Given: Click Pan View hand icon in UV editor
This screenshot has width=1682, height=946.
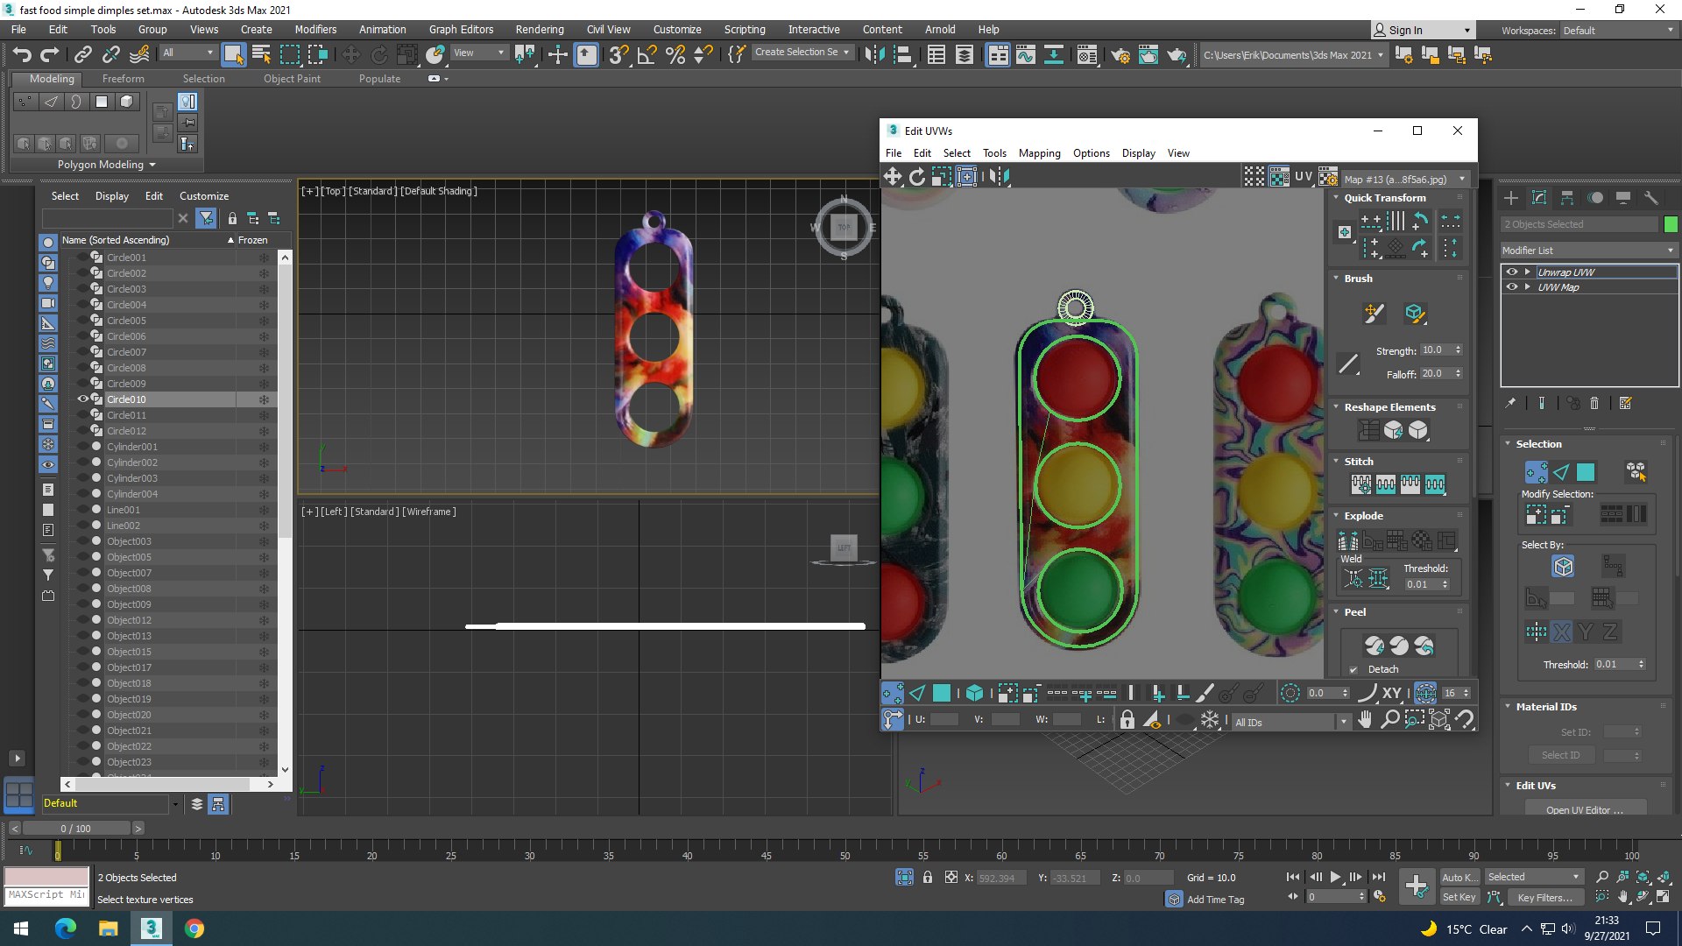Looking at the screenshot, I should [1365, 720].
